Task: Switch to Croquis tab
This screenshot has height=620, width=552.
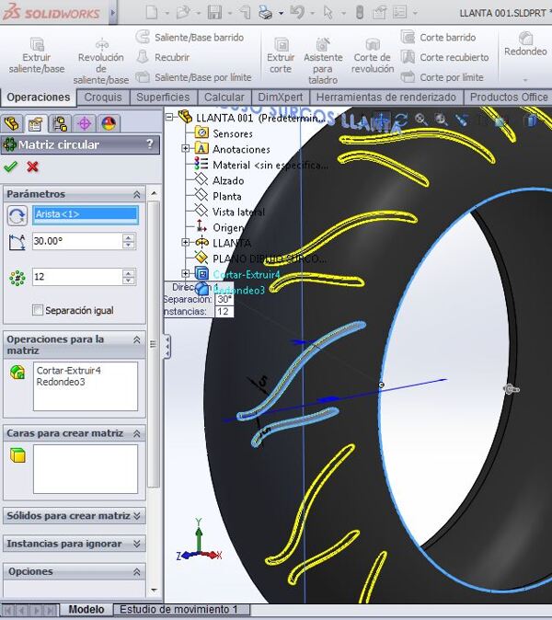Action: coord(103,98)
